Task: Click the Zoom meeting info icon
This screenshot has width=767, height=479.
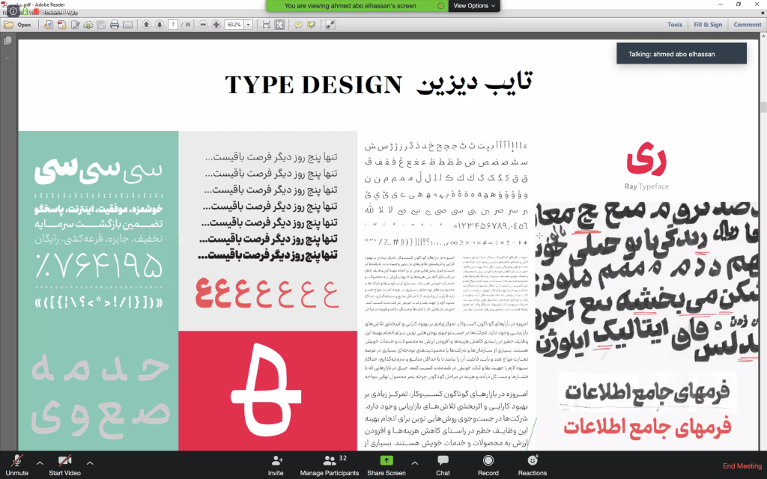Action: (13, 10)
